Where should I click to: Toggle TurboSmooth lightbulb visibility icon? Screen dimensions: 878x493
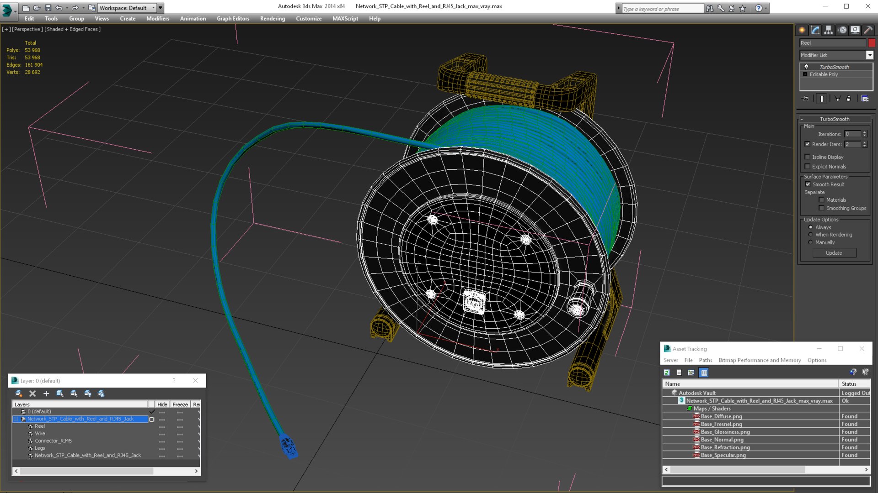coord(806,67)
